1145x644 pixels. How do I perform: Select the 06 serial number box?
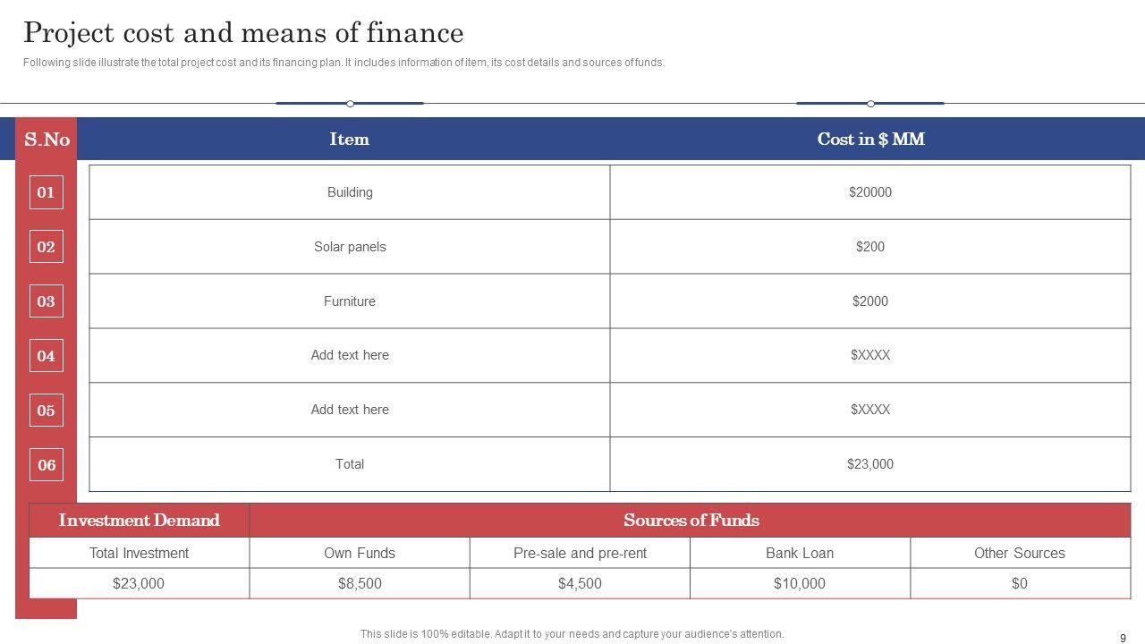(x=46, y=465)
